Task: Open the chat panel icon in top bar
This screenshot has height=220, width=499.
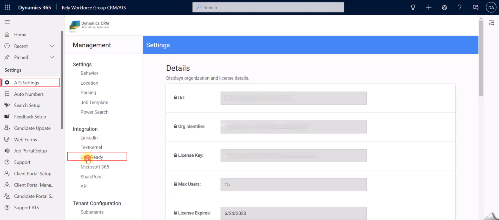Action: coord(476,7)
